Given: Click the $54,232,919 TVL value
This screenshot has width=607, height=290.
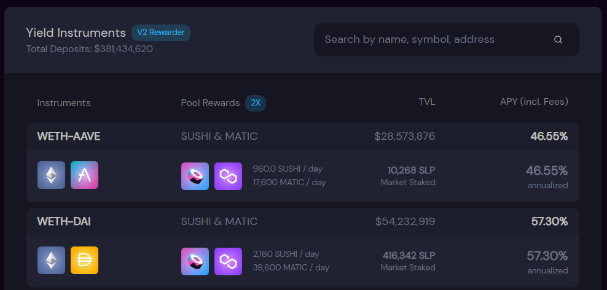Looking at the screenshot, I should coord(405,221).
